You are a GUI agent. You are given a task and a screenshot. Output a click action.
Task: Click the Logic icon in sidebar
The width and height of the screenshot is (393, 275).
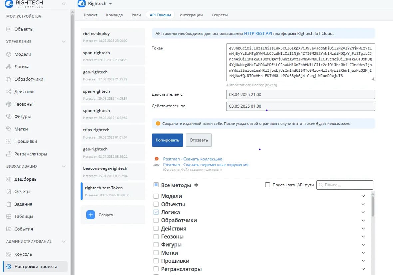(x=9, y=67)
